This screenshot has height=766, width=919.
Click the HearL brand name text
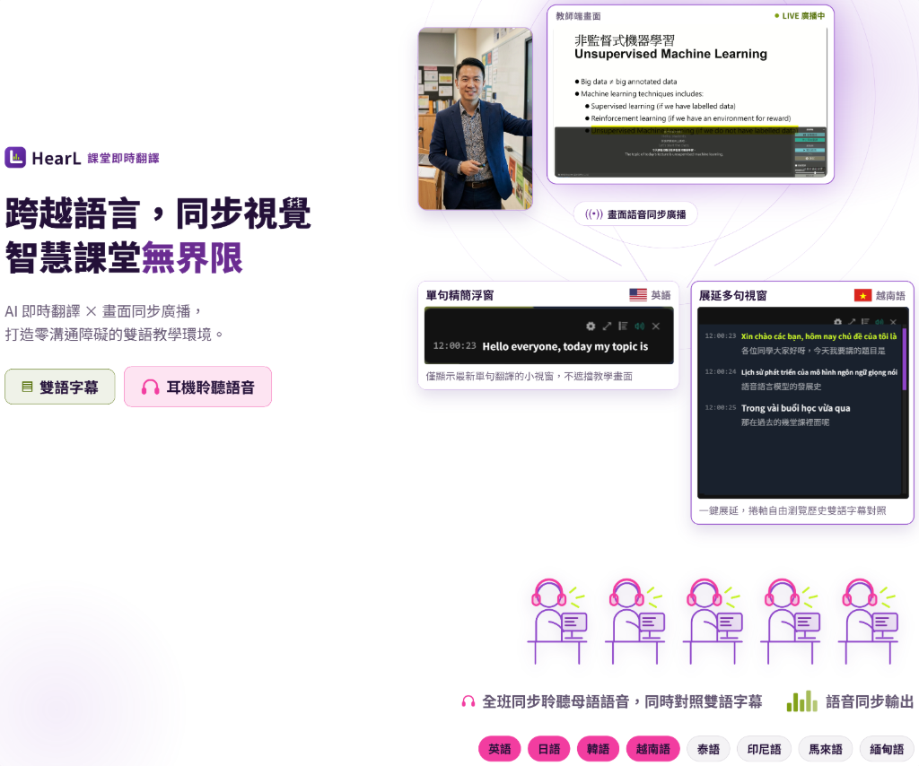tap(57, 158)
